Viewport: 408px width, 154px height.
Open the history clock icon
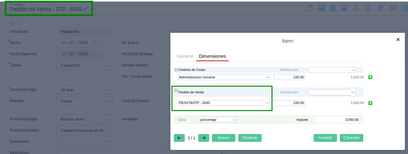355,8
